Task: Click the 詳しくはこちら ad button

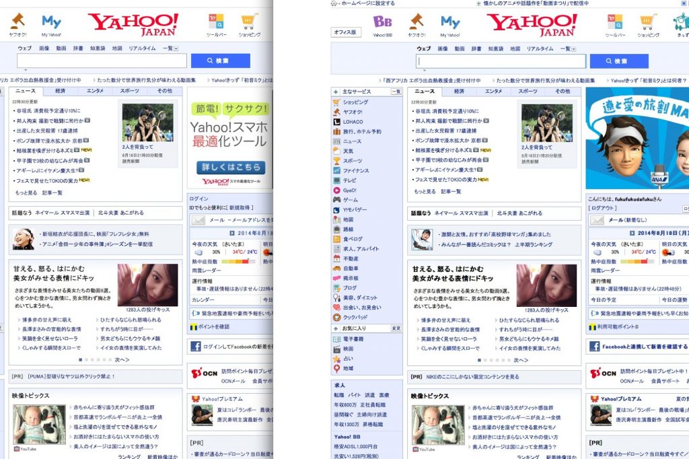Action: pos(231,167)
